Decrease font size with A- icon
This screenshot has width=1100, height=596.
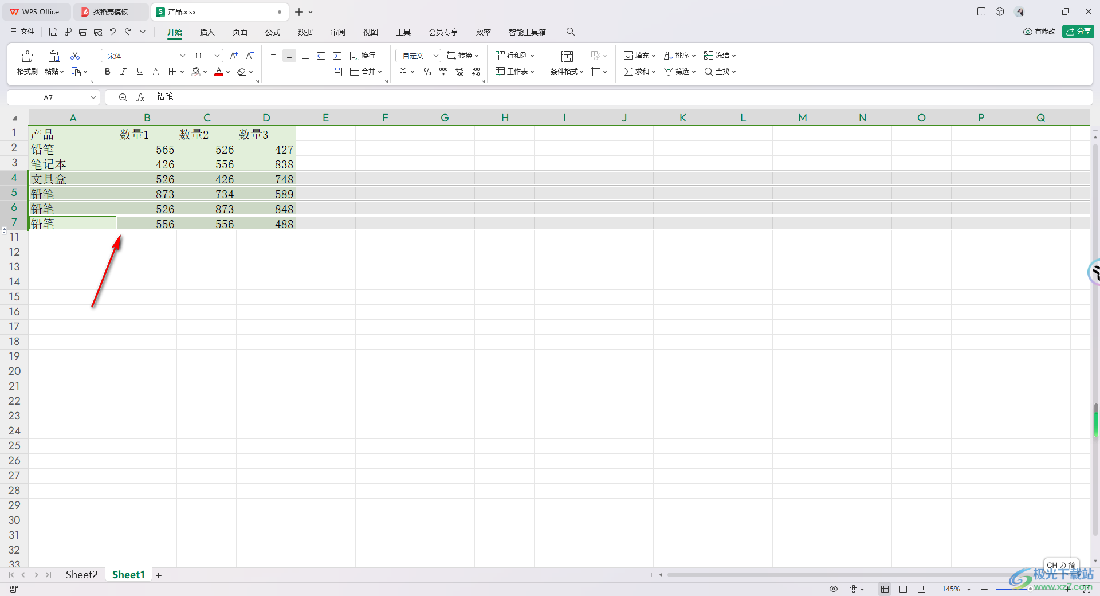pyautogui.click(x=250, y=56)
